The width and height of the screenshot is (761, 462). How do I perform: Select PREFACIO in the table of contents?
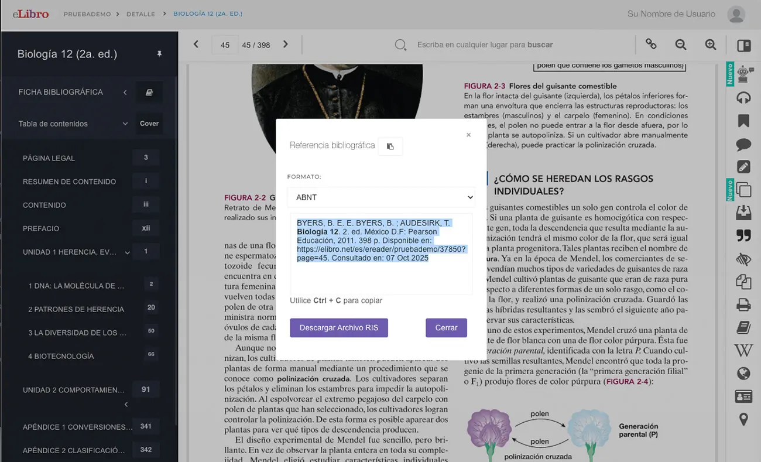click(x=41, y=228)
